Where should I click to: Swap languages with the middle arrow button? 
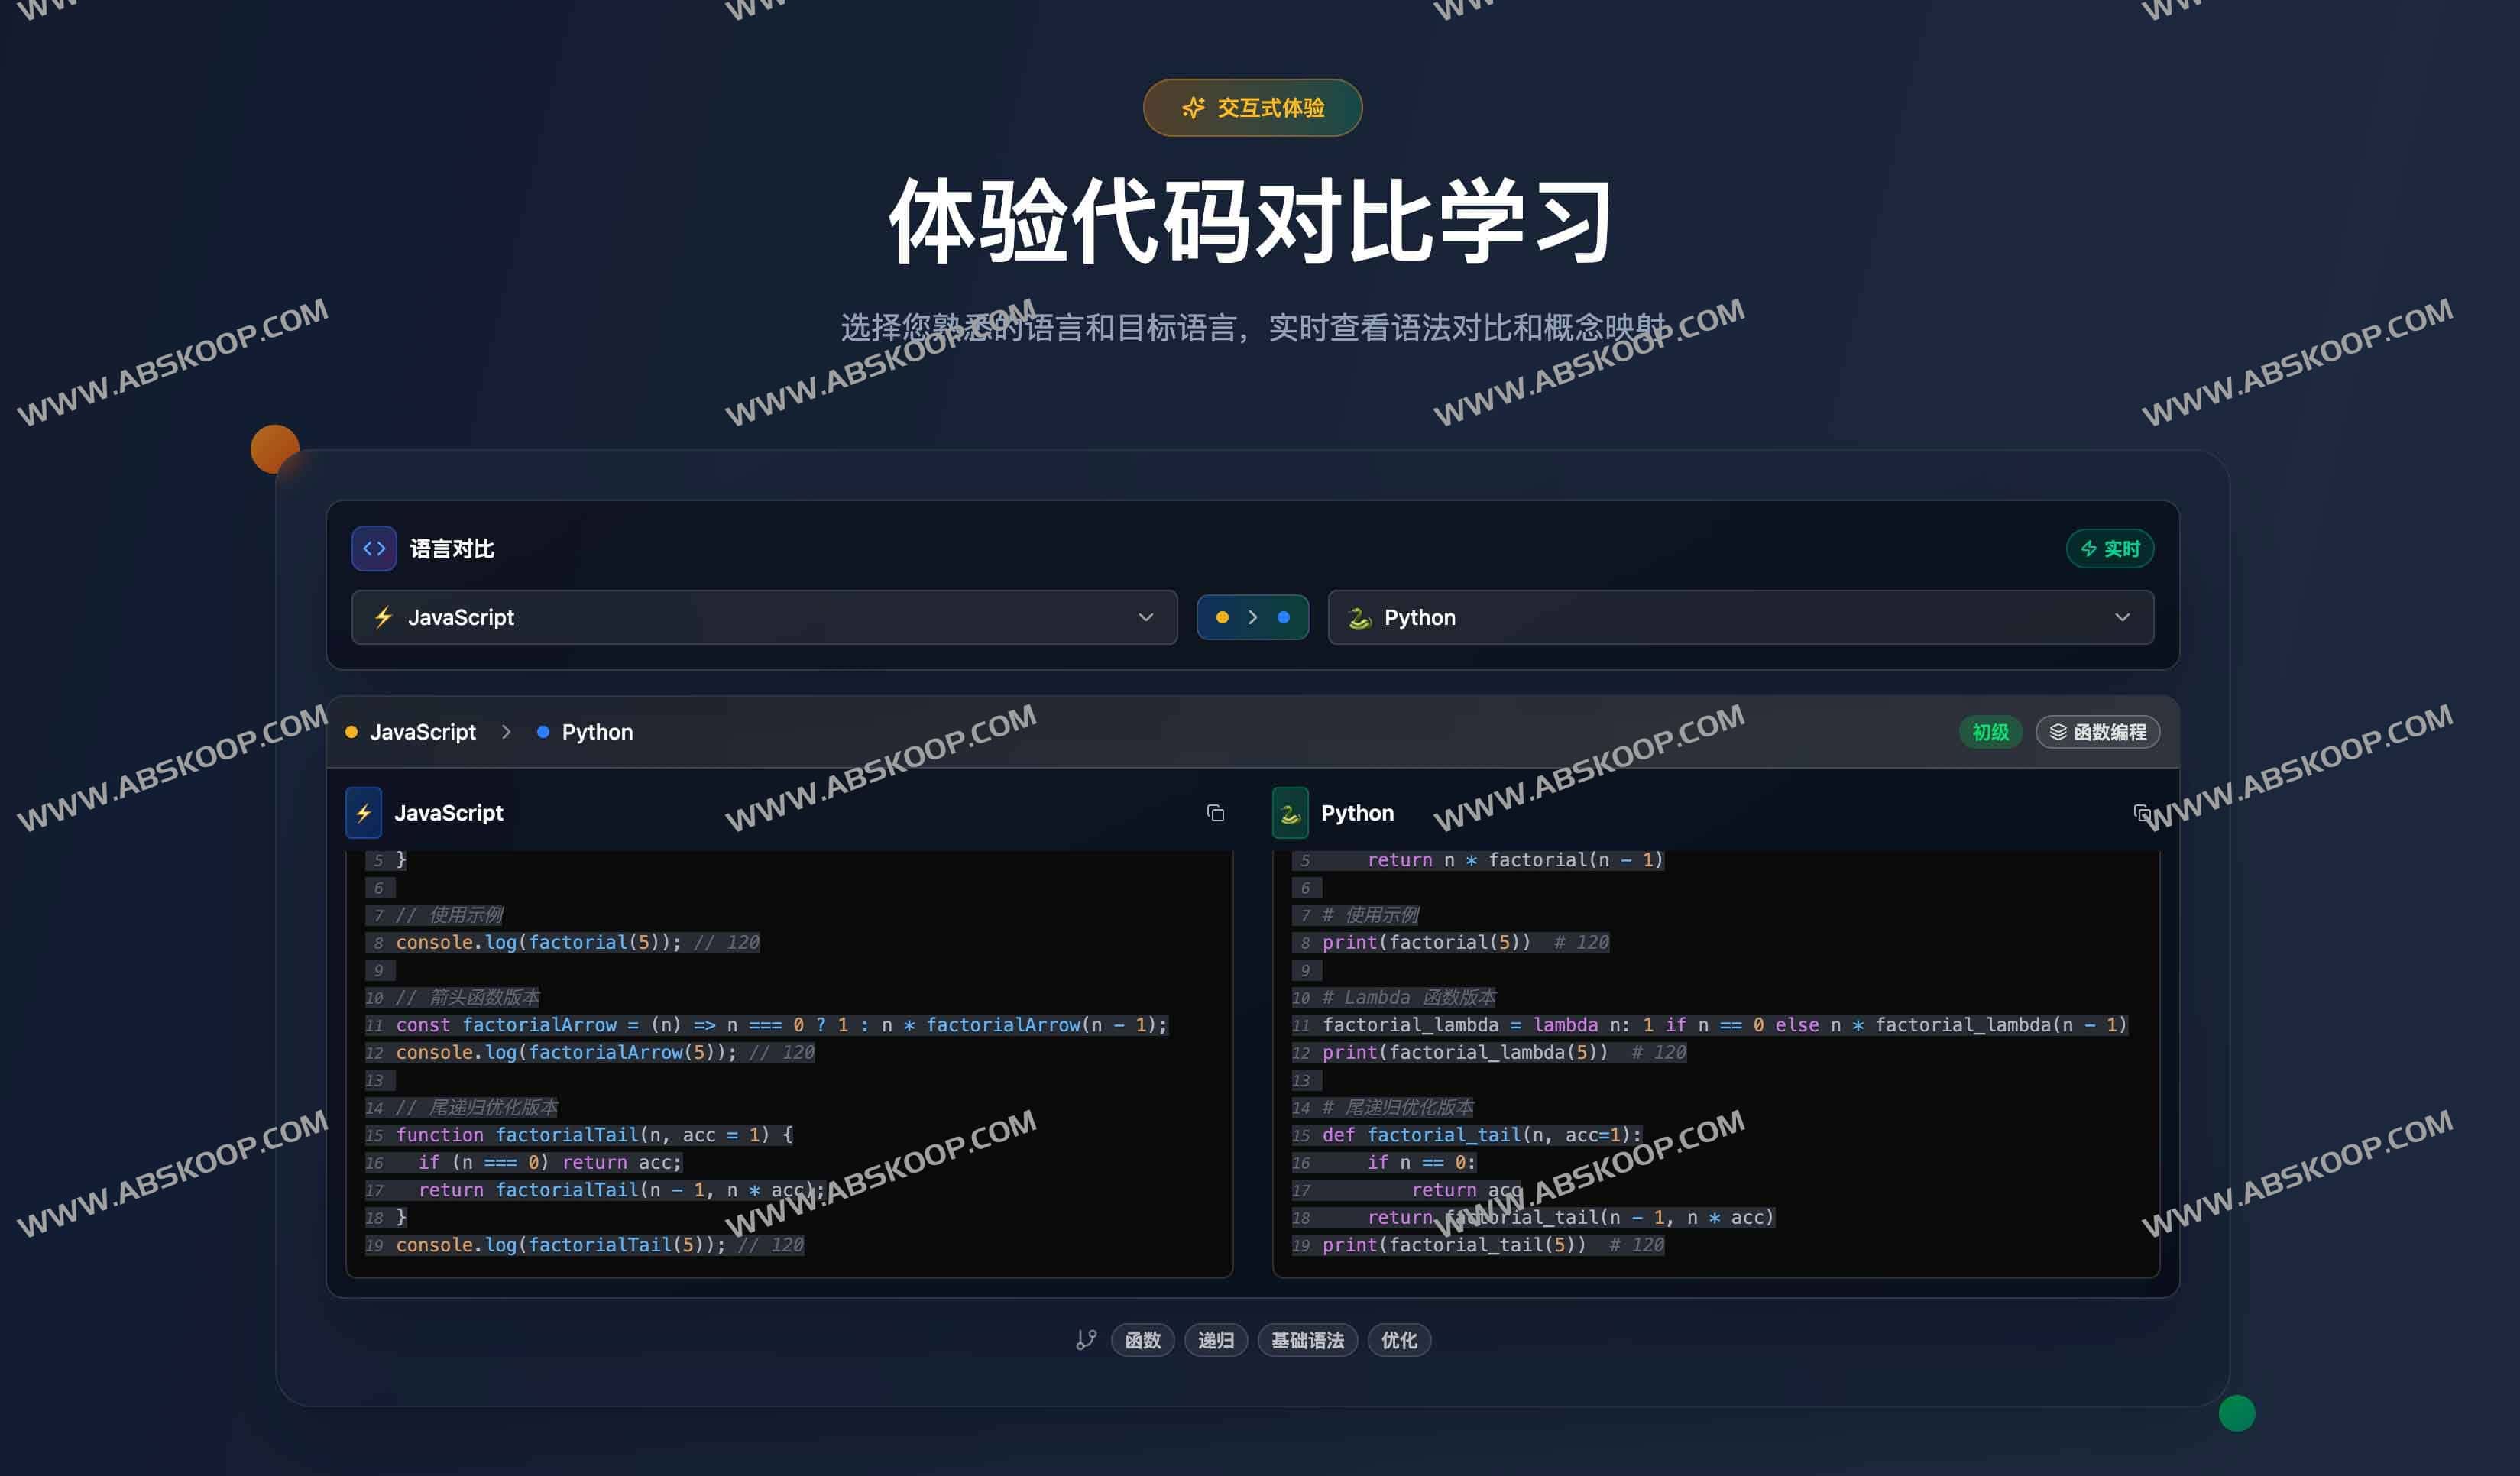(x=1252, y=617)
